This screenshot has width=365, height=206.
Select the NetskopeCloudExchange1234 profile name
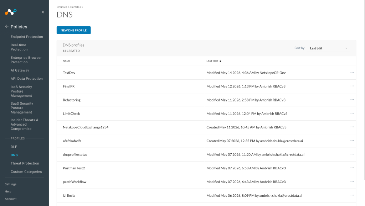[x=86, y=127]
